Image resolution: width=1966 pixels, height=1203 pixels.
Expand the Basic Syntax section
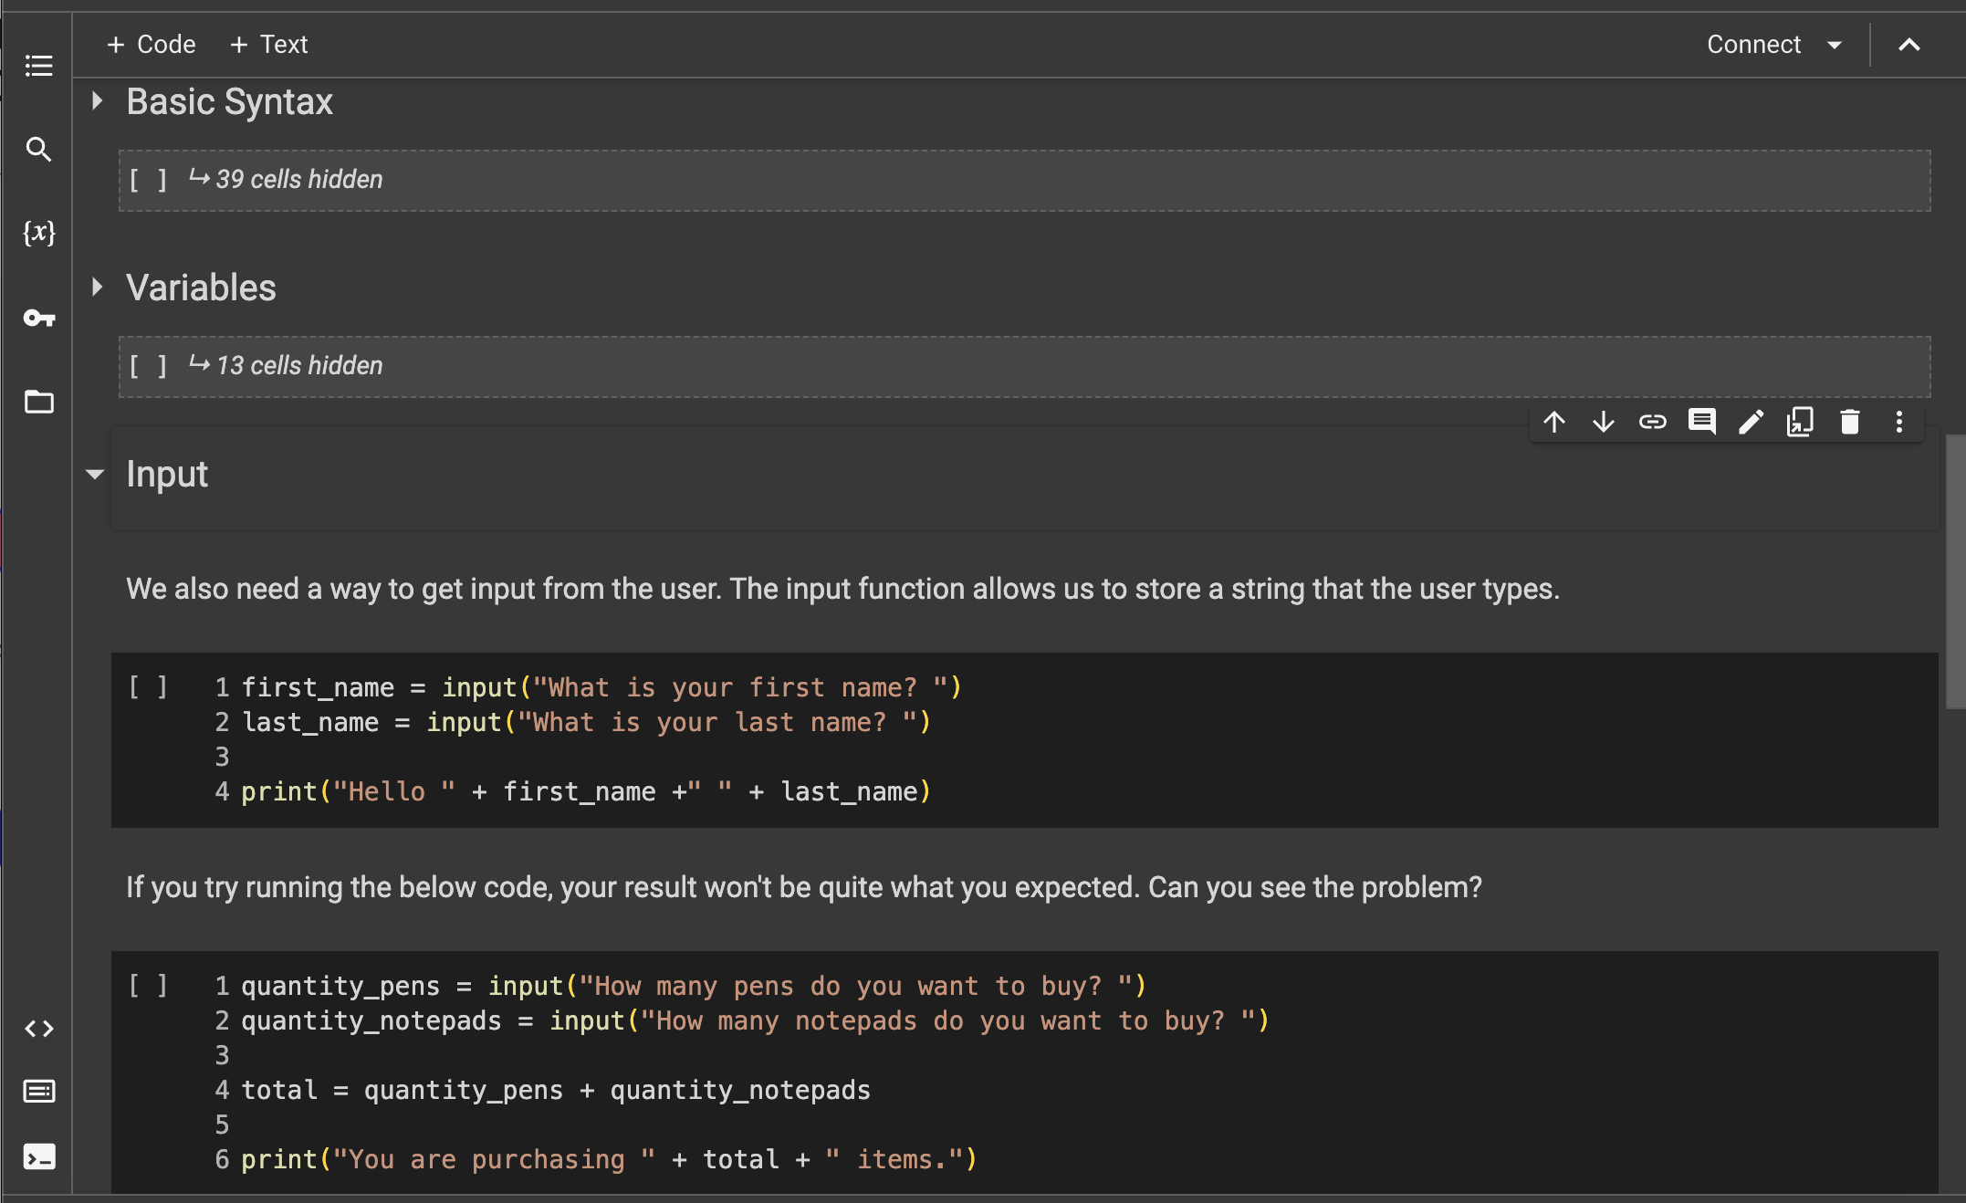[x=97, y=101]
